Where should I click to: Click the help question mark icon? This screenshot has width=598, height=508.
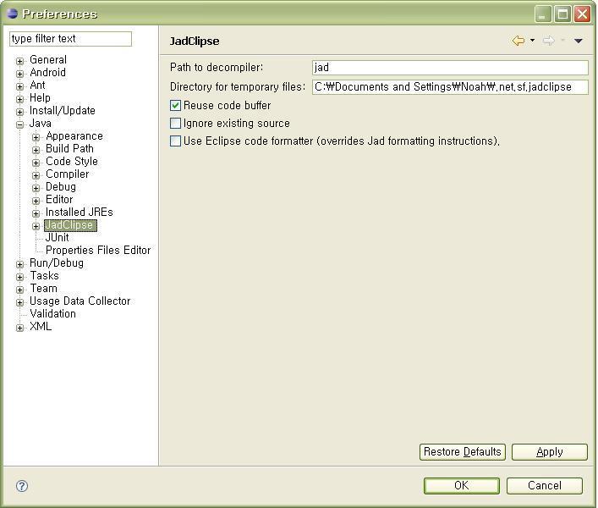pyautogui.click(x=22, y=486)
